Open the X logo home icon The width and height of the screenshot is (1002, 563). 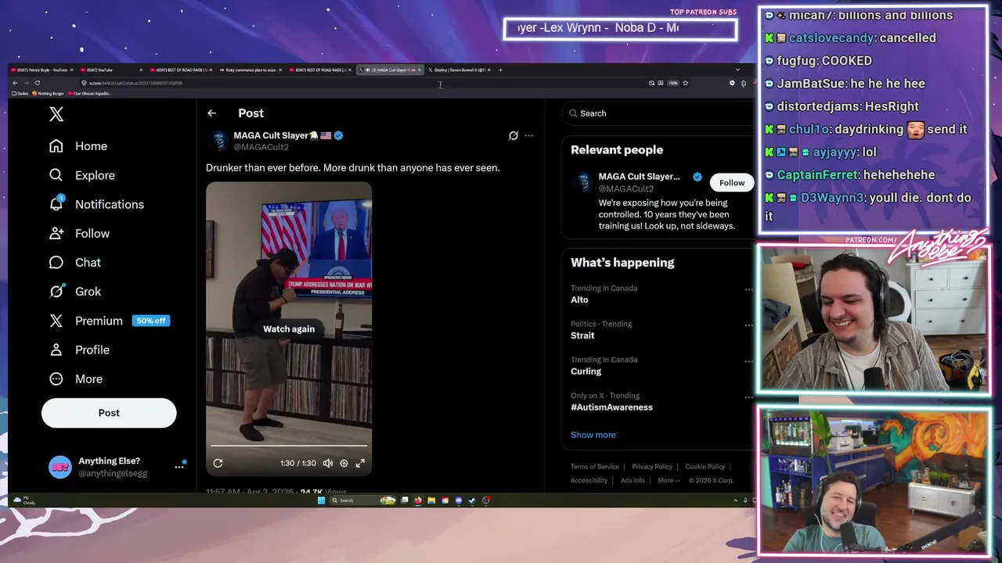click(56, 114)
